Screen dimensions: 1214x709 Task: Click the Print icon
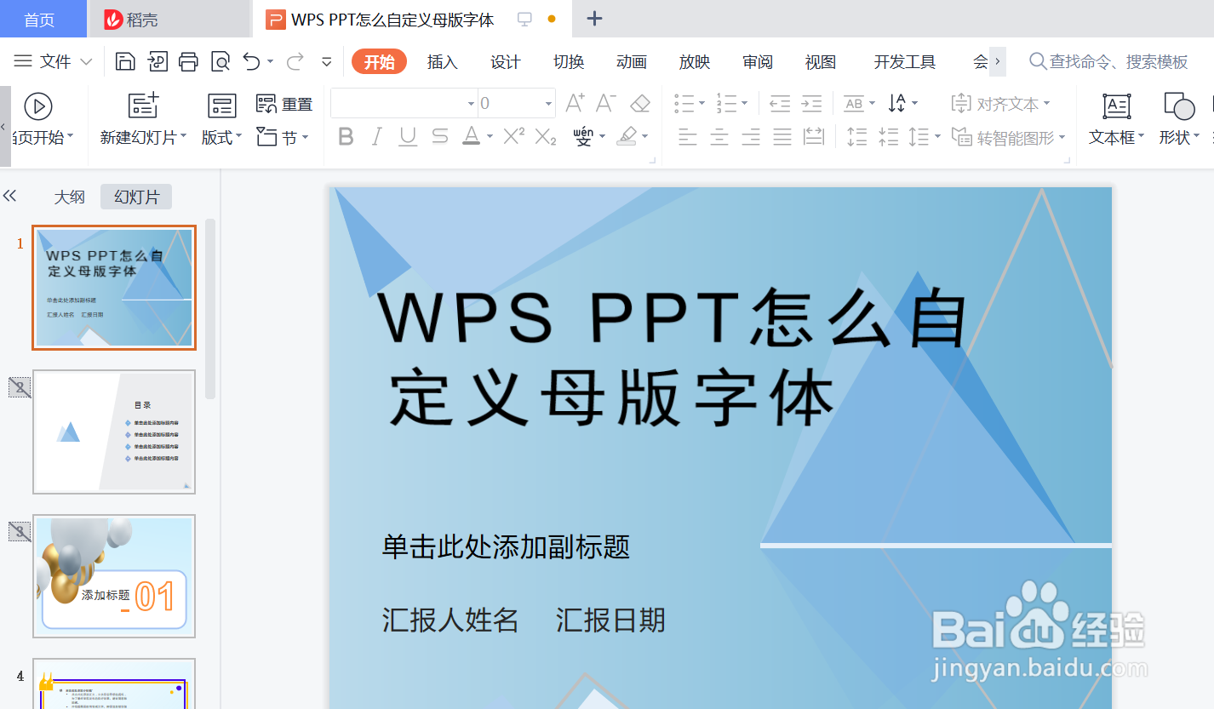(x=188, y=61)
